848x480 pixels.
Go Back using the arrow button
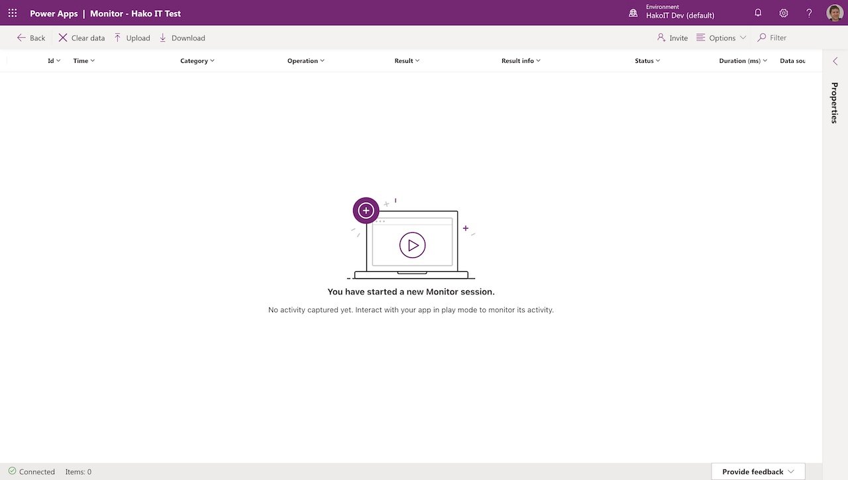(31, 38)
